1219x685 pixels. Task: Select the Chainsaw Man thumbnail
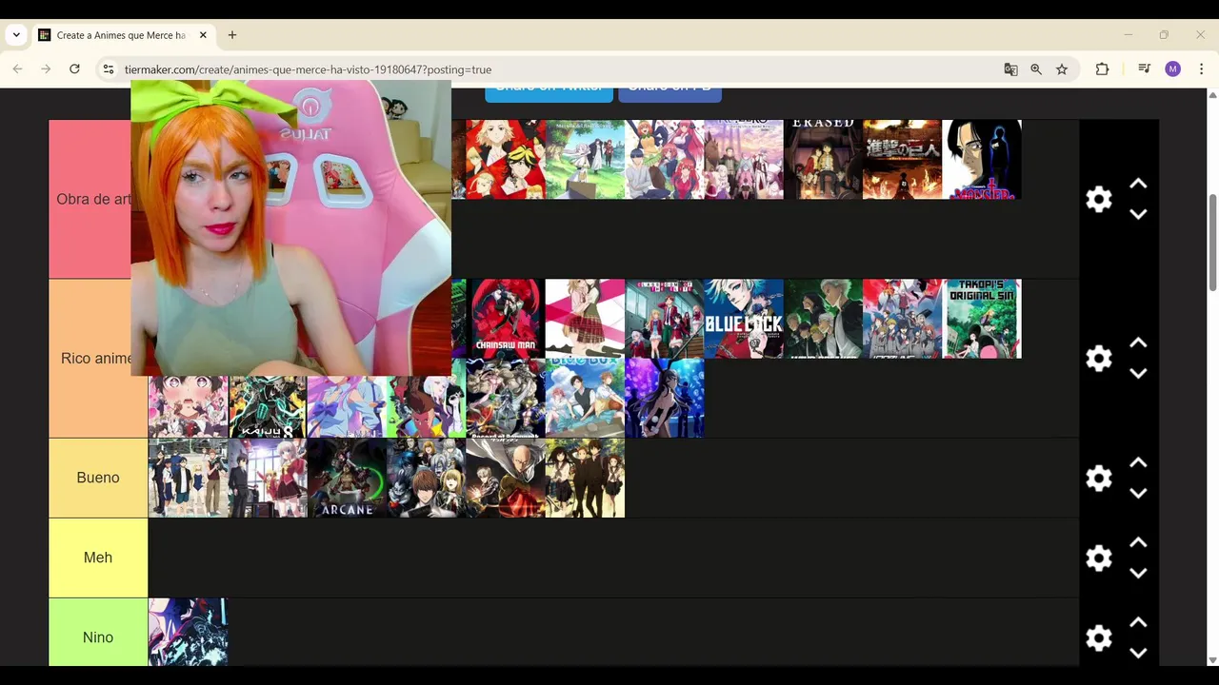click(506, 319)
